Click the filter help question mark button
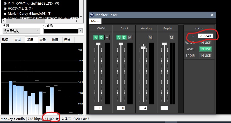The height and width of the screenshot is (123, 231). 81,31
